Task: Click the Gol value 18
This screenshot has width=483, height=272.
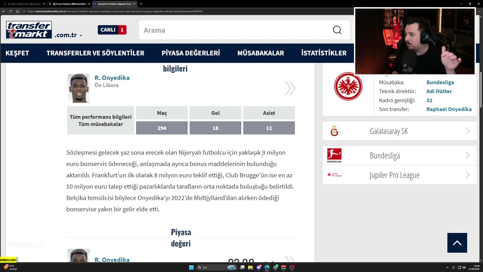Action: (x=215, y=128)
